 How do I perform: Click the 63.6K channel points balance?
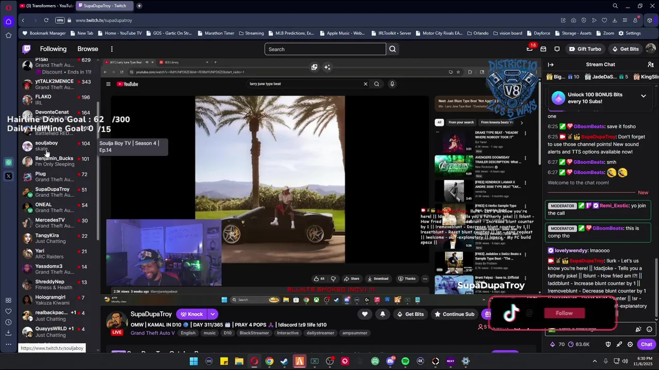pyautogui.click(x=578, y=344)
